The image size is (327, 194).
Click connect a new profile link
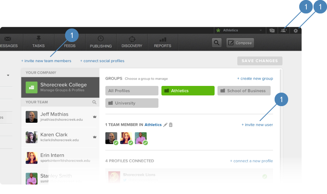click(x=251, y=161)
